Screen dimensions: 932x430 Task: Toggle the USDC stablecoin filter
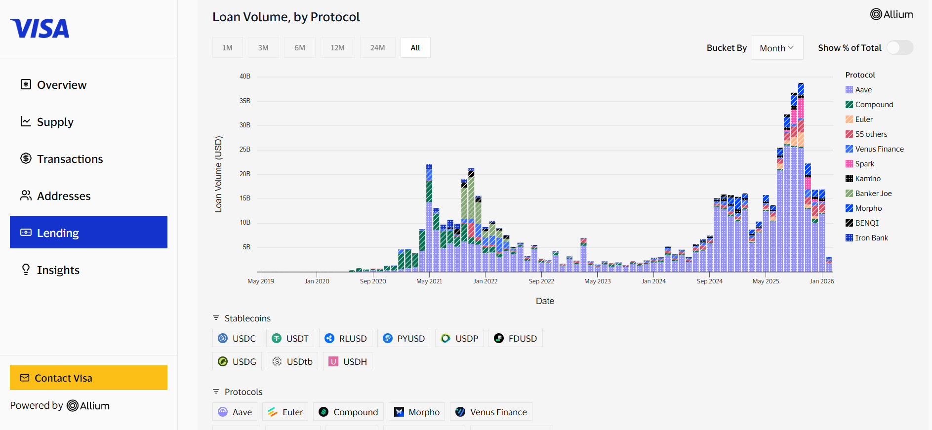pos(237,338)
